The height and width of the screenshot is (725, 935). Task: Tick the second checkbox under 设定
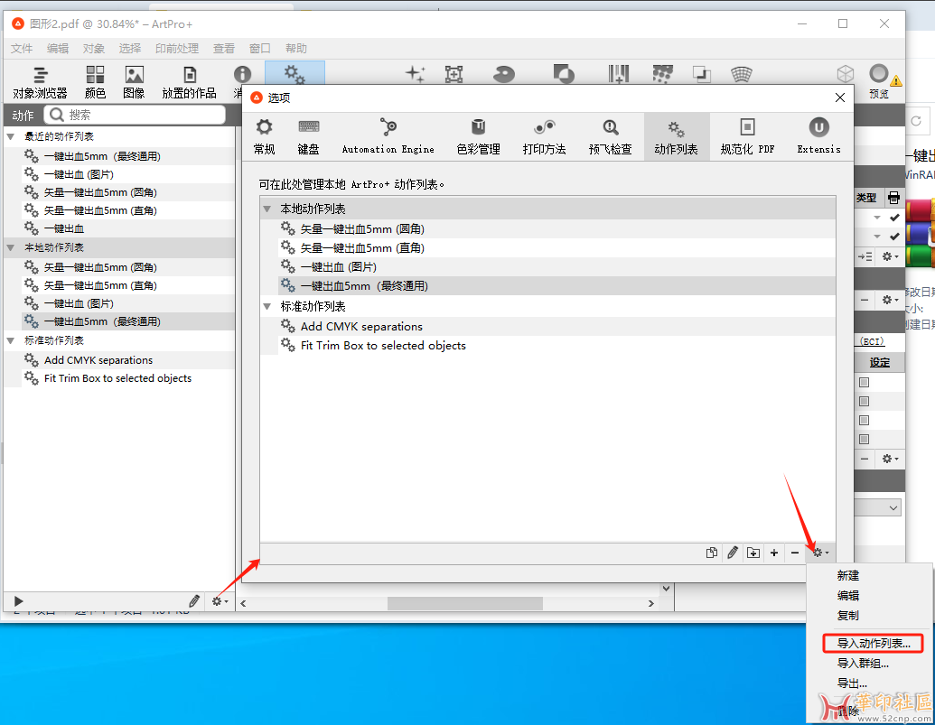[x=864, y=402]
